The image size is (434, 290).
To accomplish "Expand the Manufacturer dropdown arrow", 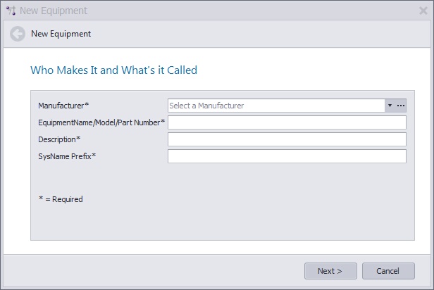I will pos(390,106).
